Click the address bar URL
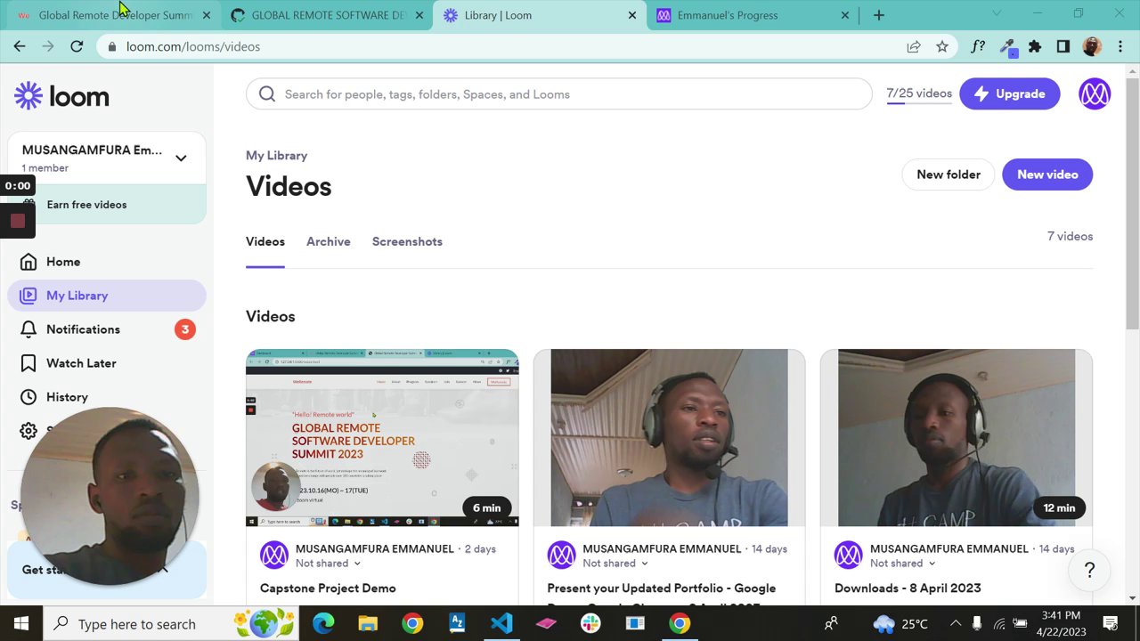 (x=193, y=46)
